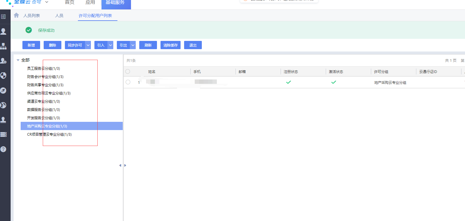Open the 同步许可 dropdown arrow
Screen dimensions: 465x221
pos(88,45)
